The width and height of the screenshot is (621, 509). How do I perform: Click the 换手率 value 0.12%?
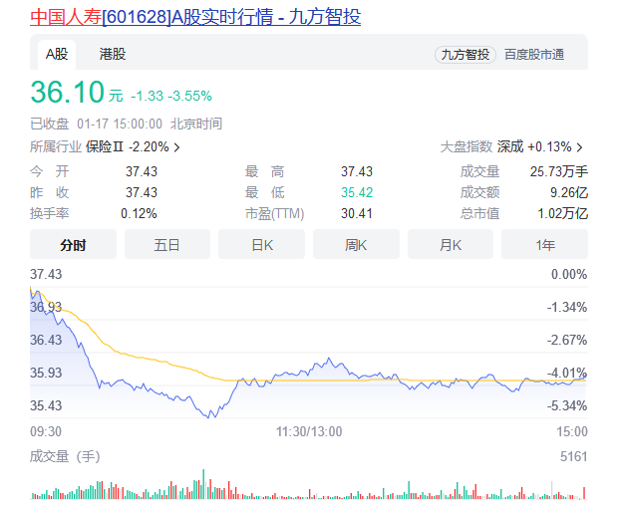click(139, 214)
